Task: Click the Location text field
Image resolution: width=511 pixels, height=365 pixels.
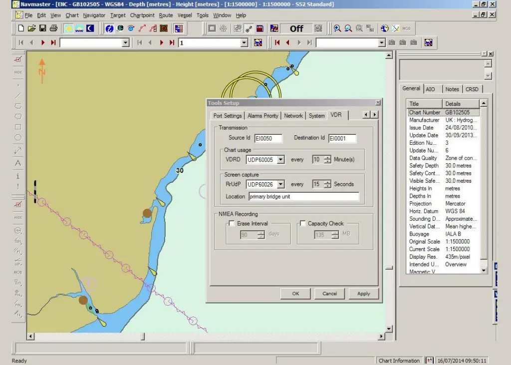Action: pos(304,196)
